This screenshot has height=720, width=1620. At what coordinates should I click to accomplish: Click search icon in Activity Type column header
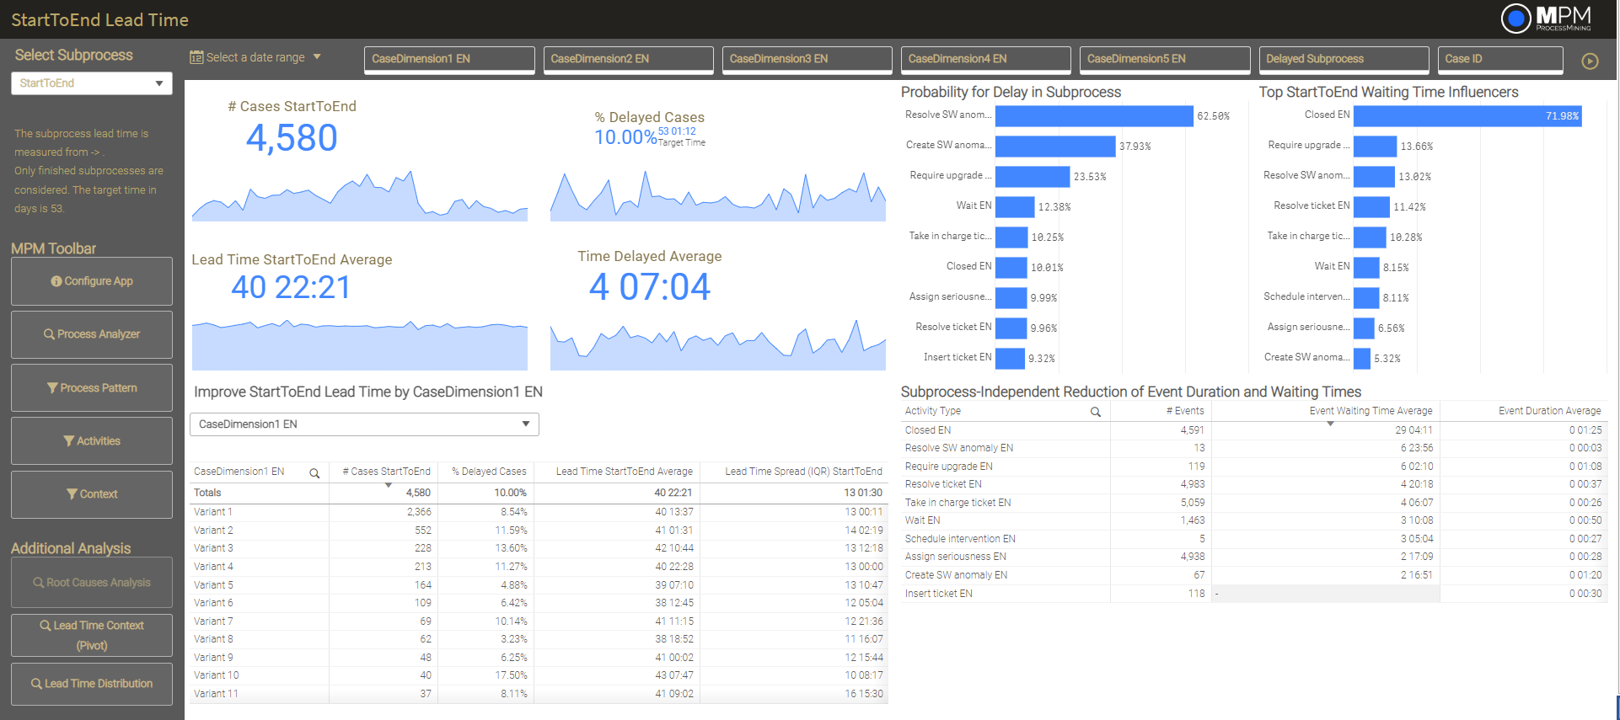(x=1095, y=412)
